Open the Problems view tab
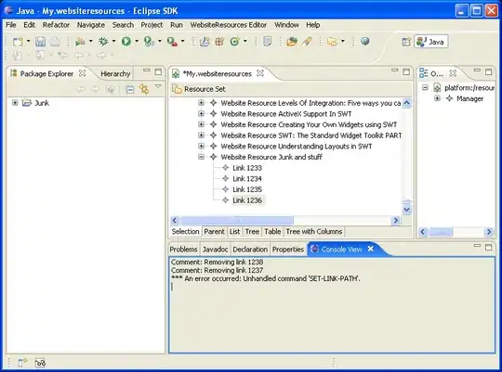Screen dimensions: 502x372 [183, 250]
